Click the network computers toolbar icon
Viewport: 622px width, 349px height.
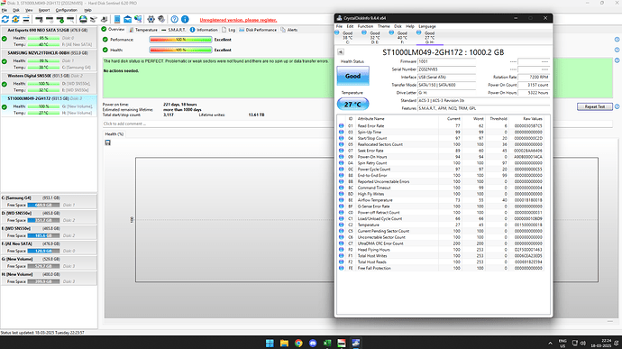(138, 19)
